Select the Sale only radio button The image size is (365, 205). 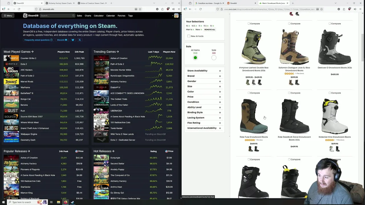214,58
